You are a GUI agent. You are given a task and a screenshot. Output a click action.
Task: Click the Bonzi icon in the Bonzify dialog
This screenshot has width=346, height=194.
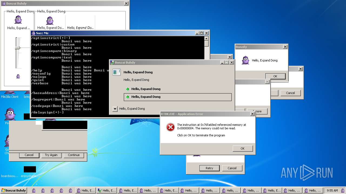[x=245, y=60]
